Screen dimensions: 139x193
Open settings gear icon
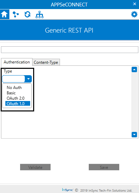click(134, 14)
